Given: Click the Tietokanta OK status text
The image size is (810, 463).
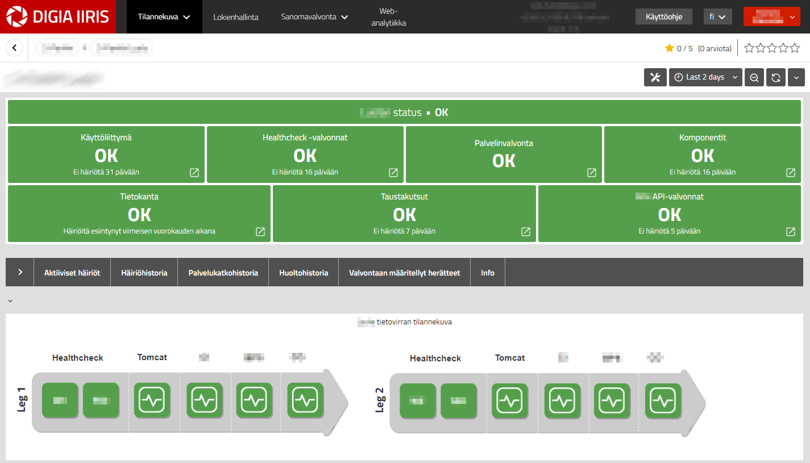Looking at the screenshot, I should (139, 214).
